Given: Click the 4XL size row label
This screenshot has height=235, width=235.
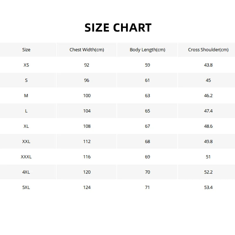Looking at the screenshot, I should point(26,172).
